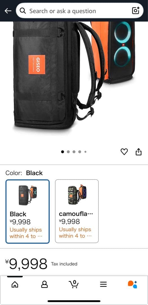Viewport: 148px width, 305px height.
Task: Tap Usually ships text under camouflage
Action: coord(75,233)
